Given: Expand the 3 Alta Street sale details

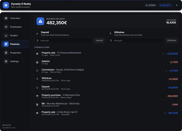Looking at the screenshot, I should pos(165,113).
